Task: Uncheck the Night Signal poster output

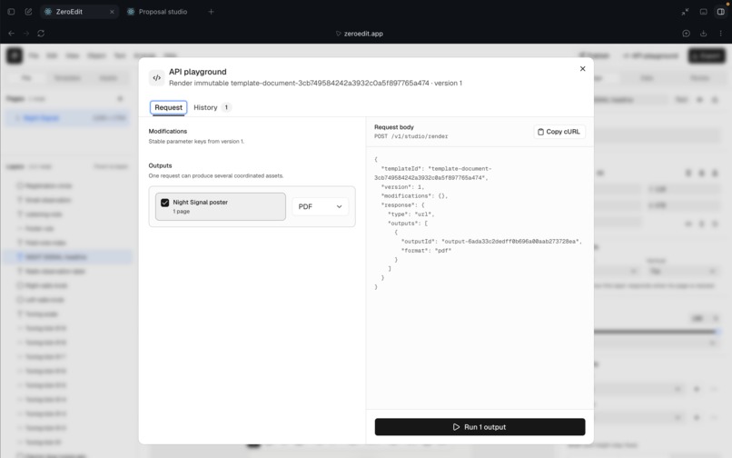Action: pos(164,203)
